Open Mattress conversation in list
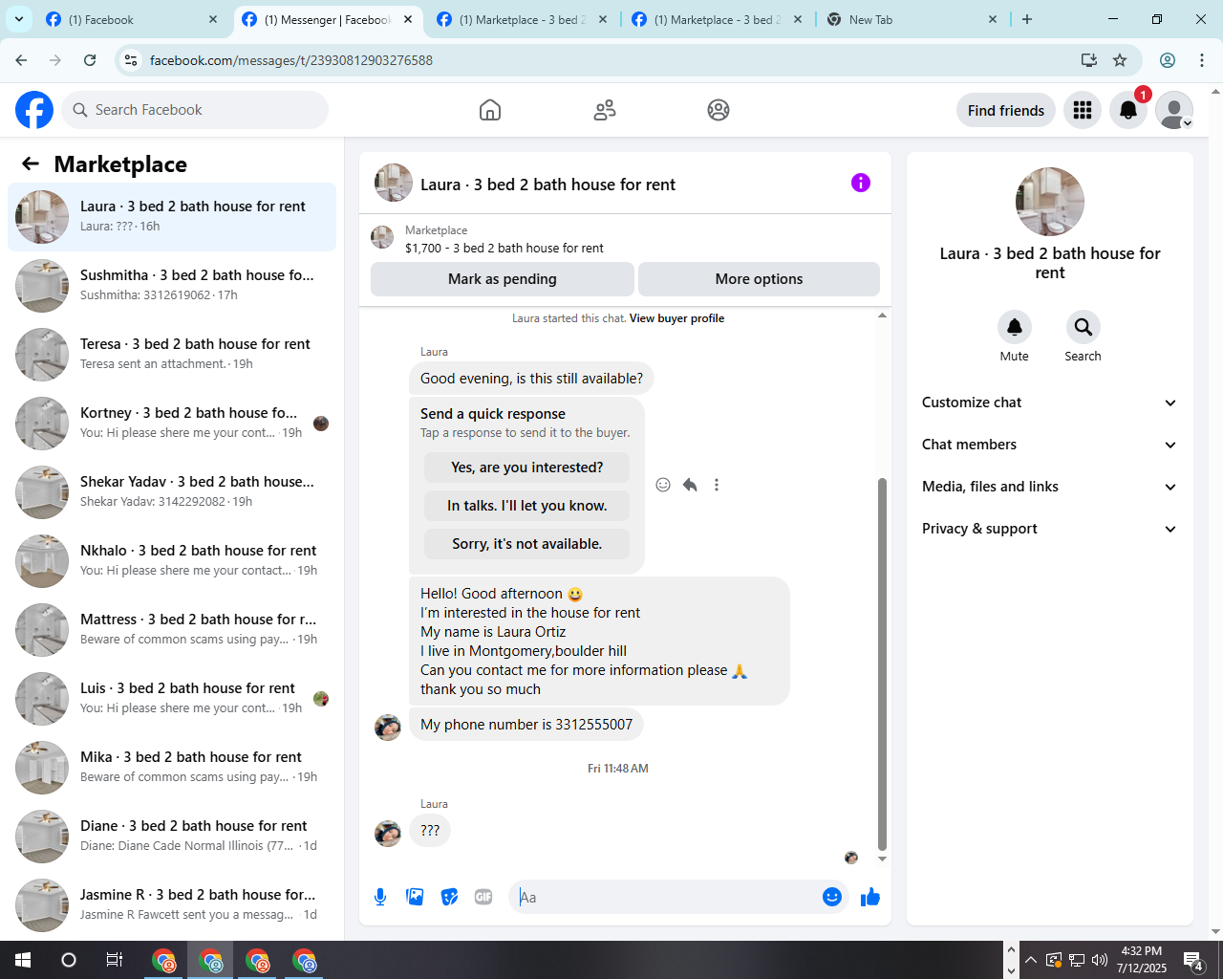 point(172,629)
